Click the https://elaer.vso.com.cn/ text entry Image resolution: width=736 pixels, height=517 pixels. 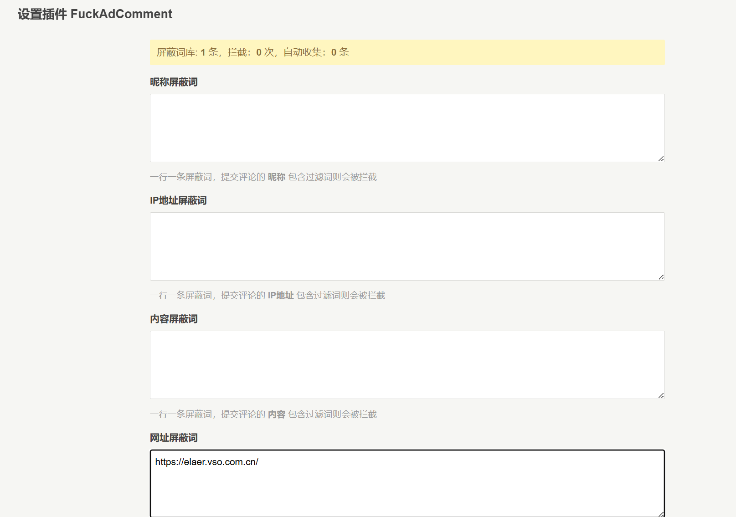pyautogui.click(x=206, y=462)
